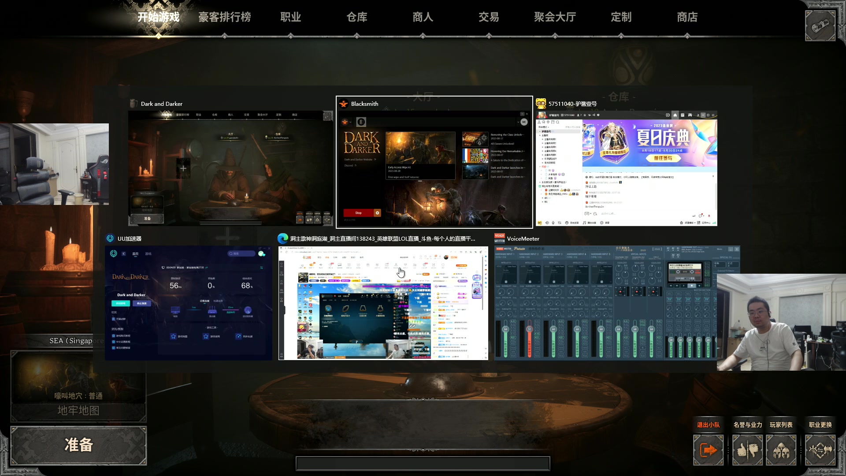This screenshot has height=476, width=846.
Task: Switch to the 豪客排行榜 tab
Action: click(224, 17)
